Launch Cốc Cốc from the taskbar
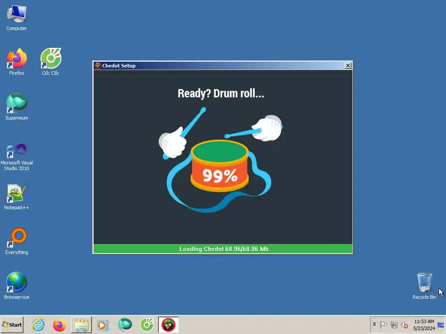Viewport: 446px width, 334px height. click(146, 324)
